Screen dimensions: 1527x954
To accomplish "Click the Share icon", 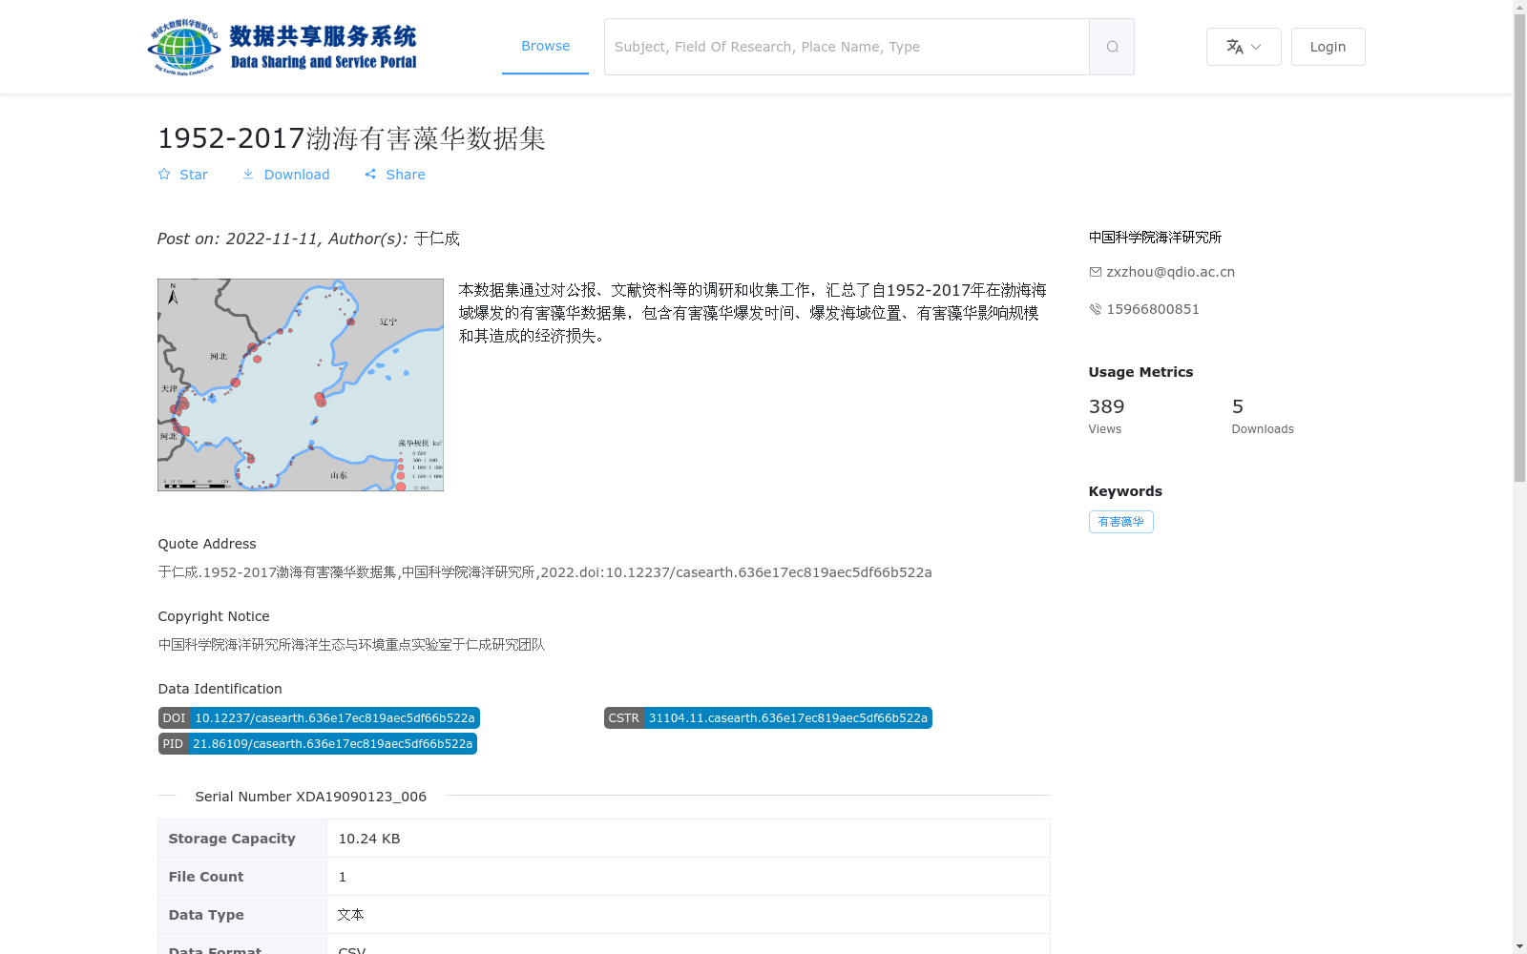I will (370, 174).
